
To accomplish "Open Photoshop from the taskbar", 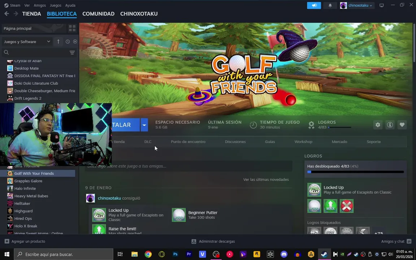I will coord(175,254).
